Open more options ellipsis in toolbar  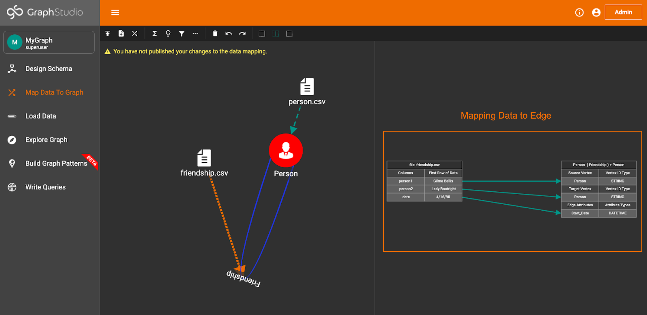[195, 34]
